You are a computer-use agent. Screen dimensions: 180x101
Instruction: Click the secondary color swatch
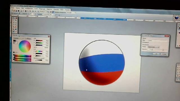tap(16, 43)
